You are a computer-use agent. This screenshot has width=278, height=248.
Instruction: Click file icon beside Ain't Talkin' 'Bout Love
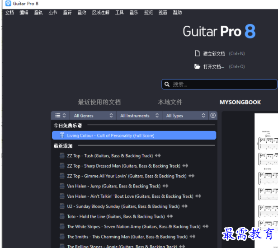[62, 196]
